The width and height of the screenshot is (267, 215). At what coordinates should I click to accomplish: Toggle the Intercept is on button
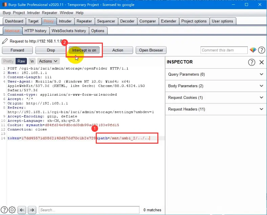pos(84,50)
